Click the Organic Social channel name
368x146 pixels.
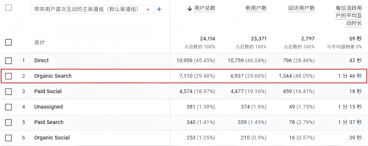(52, 138)
